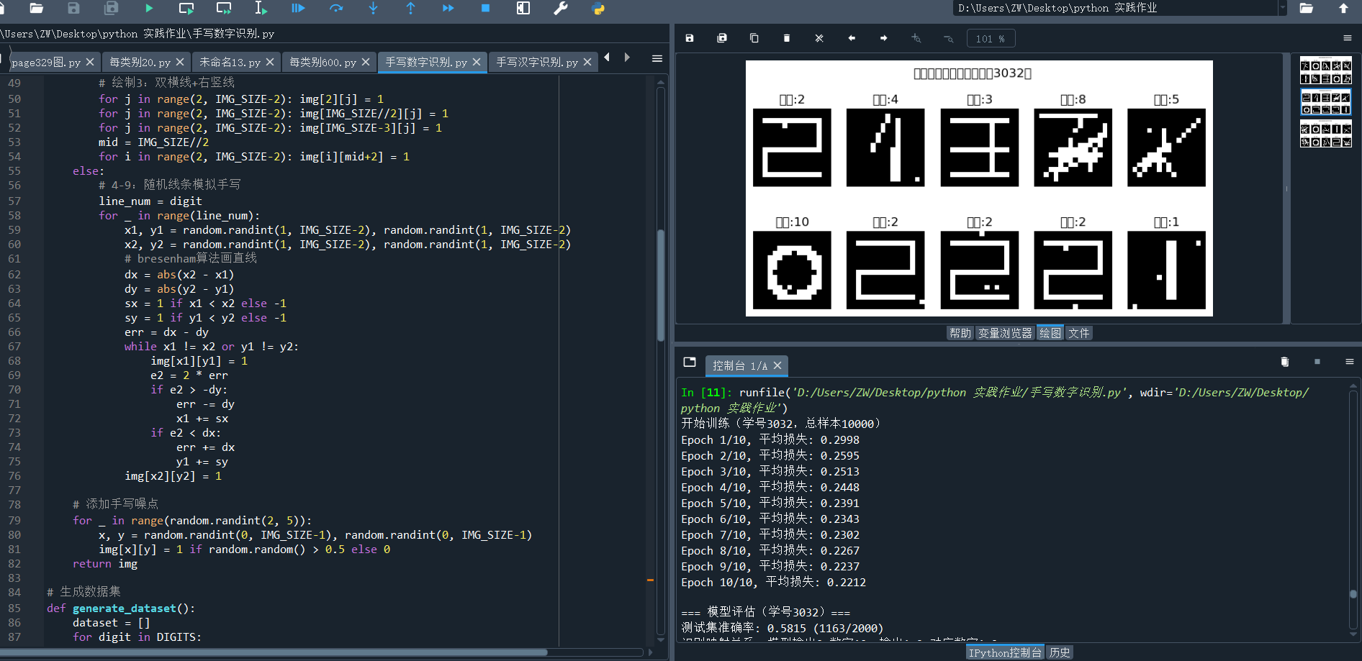Select the second plot thumbnail
Viewport: 1362px width, 661px height.
pyautogui.click(x=1326, y=102)
